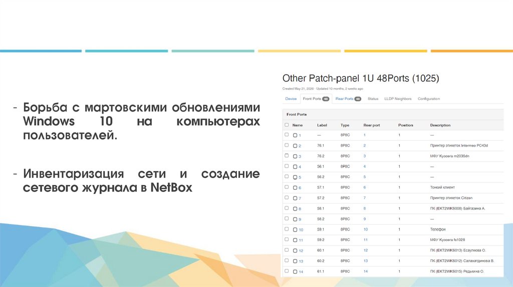
Task: Switch to the Device tab
Action: point(291,99)
